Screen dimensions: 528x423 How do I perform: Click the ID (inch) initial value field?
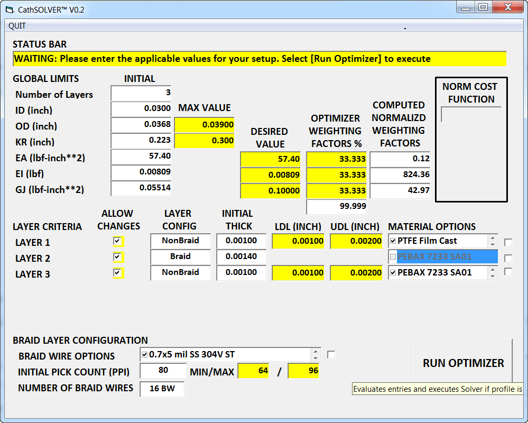click(x=141, y=109)
